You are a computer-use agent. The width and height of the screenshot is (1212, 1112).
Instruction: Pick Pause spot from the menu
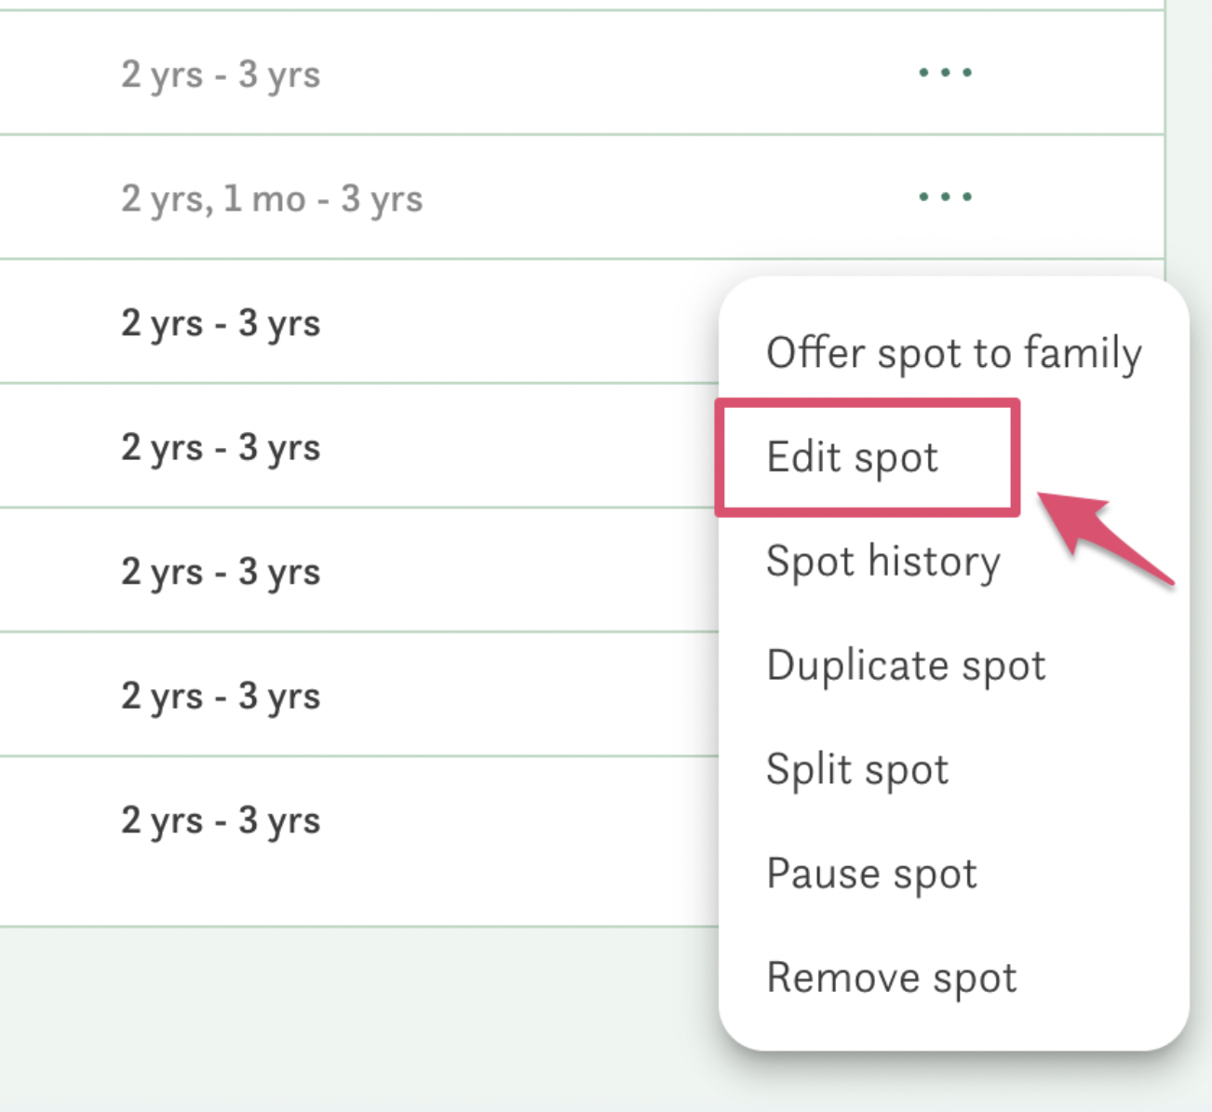tap(872, 874)
